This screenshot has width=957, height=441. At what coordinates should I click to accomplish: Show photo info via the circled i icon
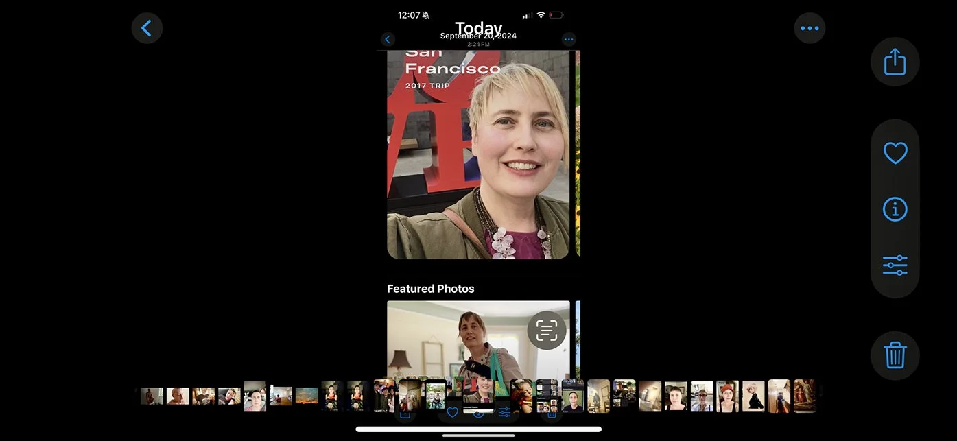click(x=895, y=209)
